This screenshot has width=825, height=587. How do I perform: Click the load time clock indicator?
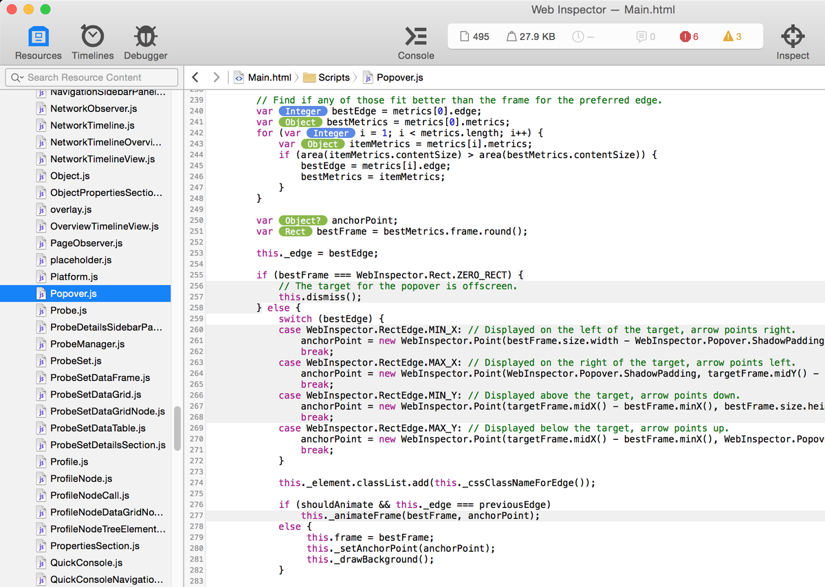[583, 36]
